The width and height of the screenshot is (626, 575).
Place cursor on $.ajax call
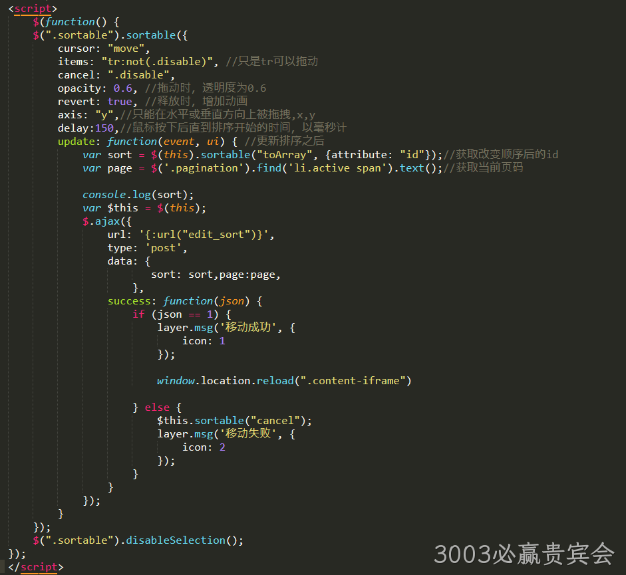[x=107, y=221]
